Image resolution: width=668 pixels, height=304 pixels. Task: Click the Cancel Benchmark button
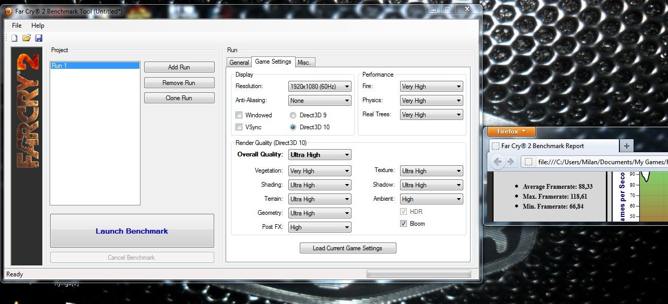132,258
